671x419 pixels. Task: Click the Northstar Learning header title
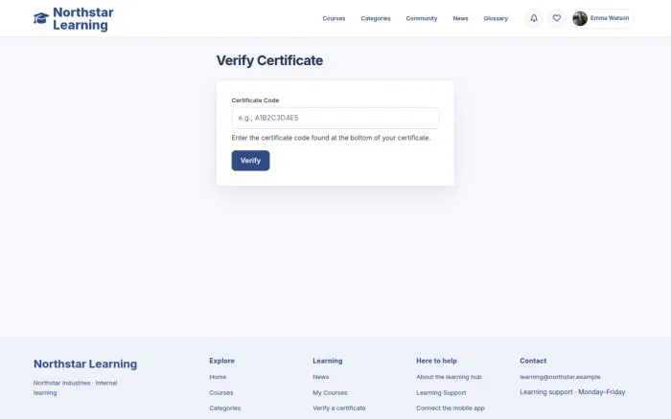[83, 19]
